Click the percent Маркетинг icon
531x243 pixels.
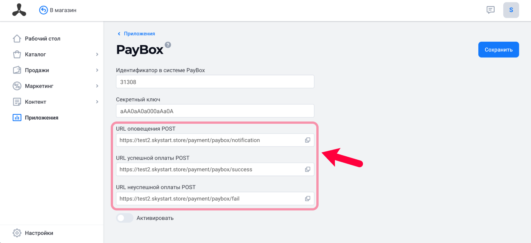point(17,86)
